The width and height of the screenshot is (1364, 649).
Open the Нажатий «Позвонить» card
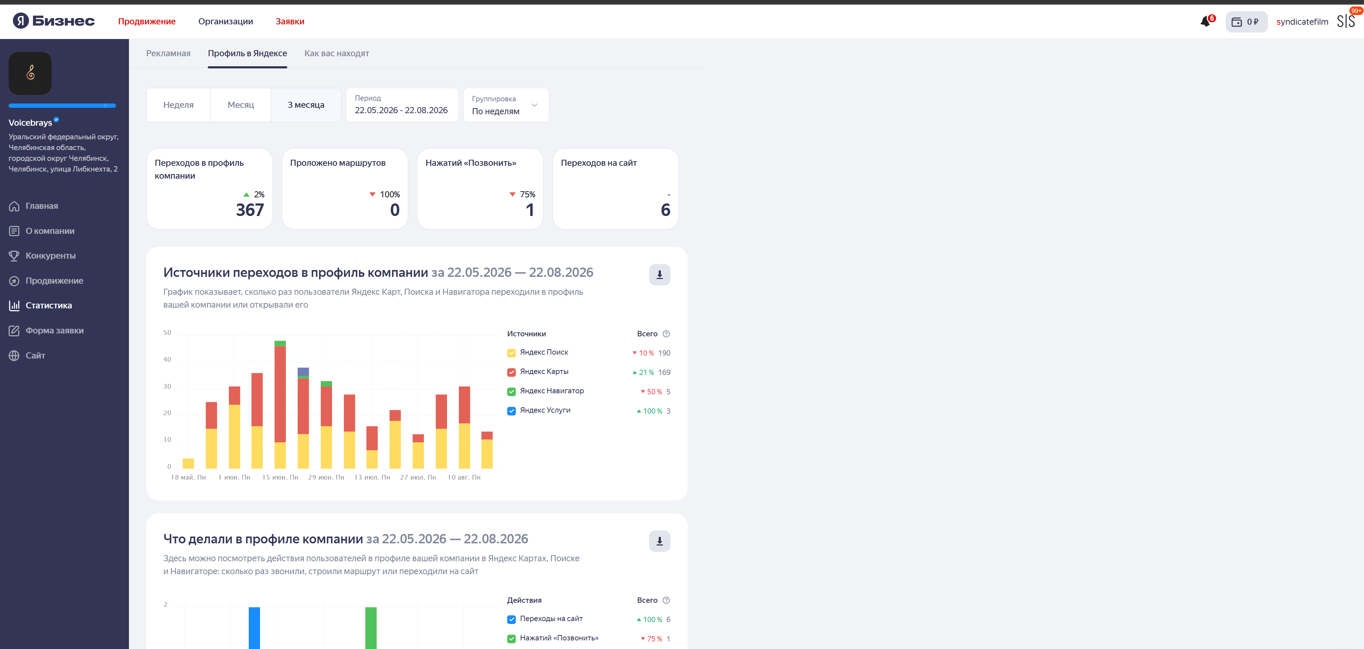(480, 188)
